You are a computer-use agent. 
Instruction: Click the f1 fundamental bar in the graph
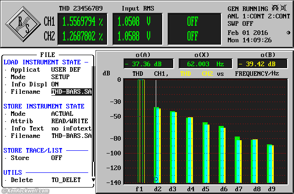pyautogui.click(x=141, y=131)
